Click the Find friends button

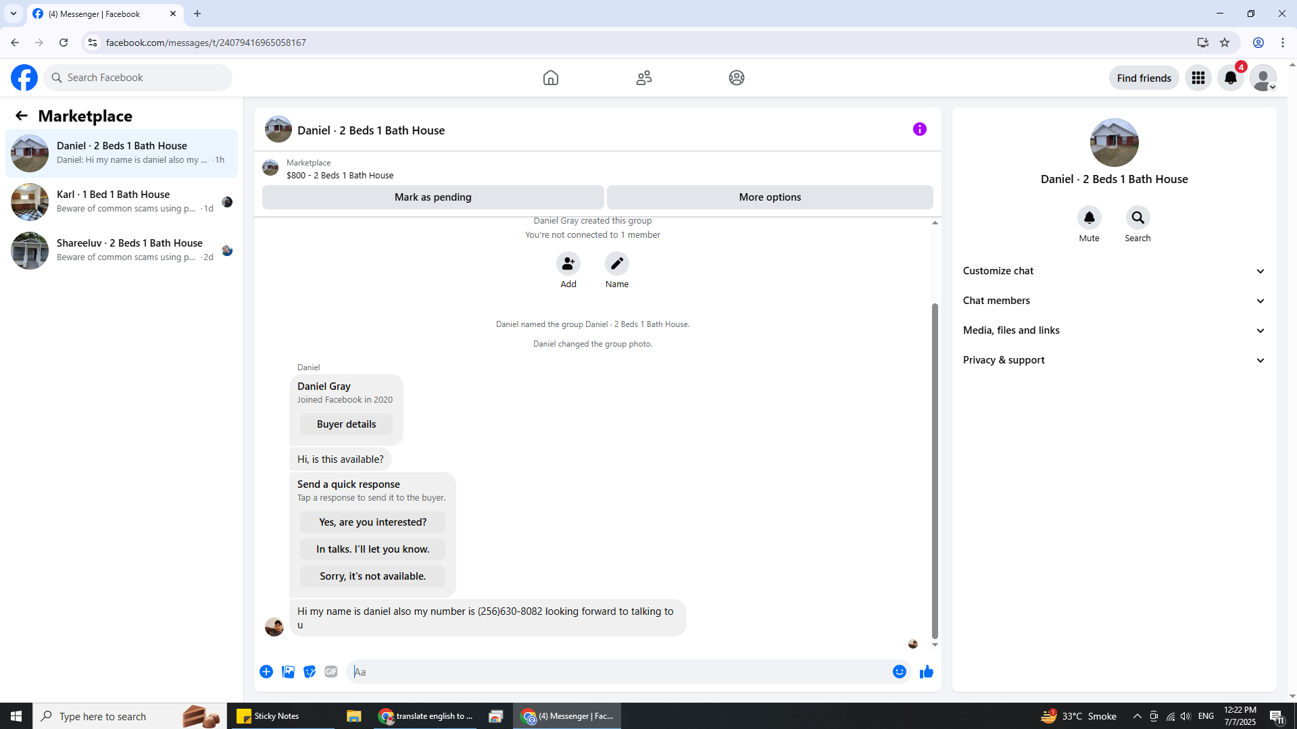pyautogui.click(x=1144, y=78)
